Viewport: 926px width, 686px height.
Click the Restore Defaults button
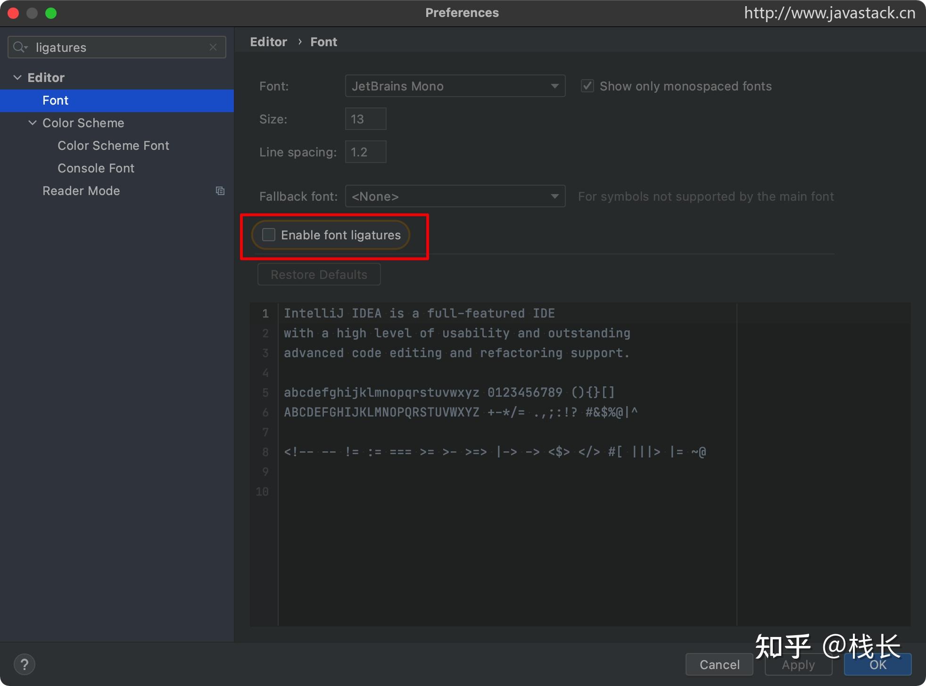tap(319, 275)
